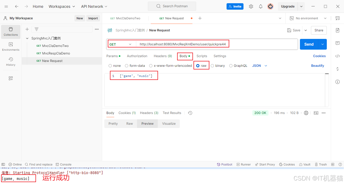Open the Documentation pane in right sidebar

(x=338, y=30)
